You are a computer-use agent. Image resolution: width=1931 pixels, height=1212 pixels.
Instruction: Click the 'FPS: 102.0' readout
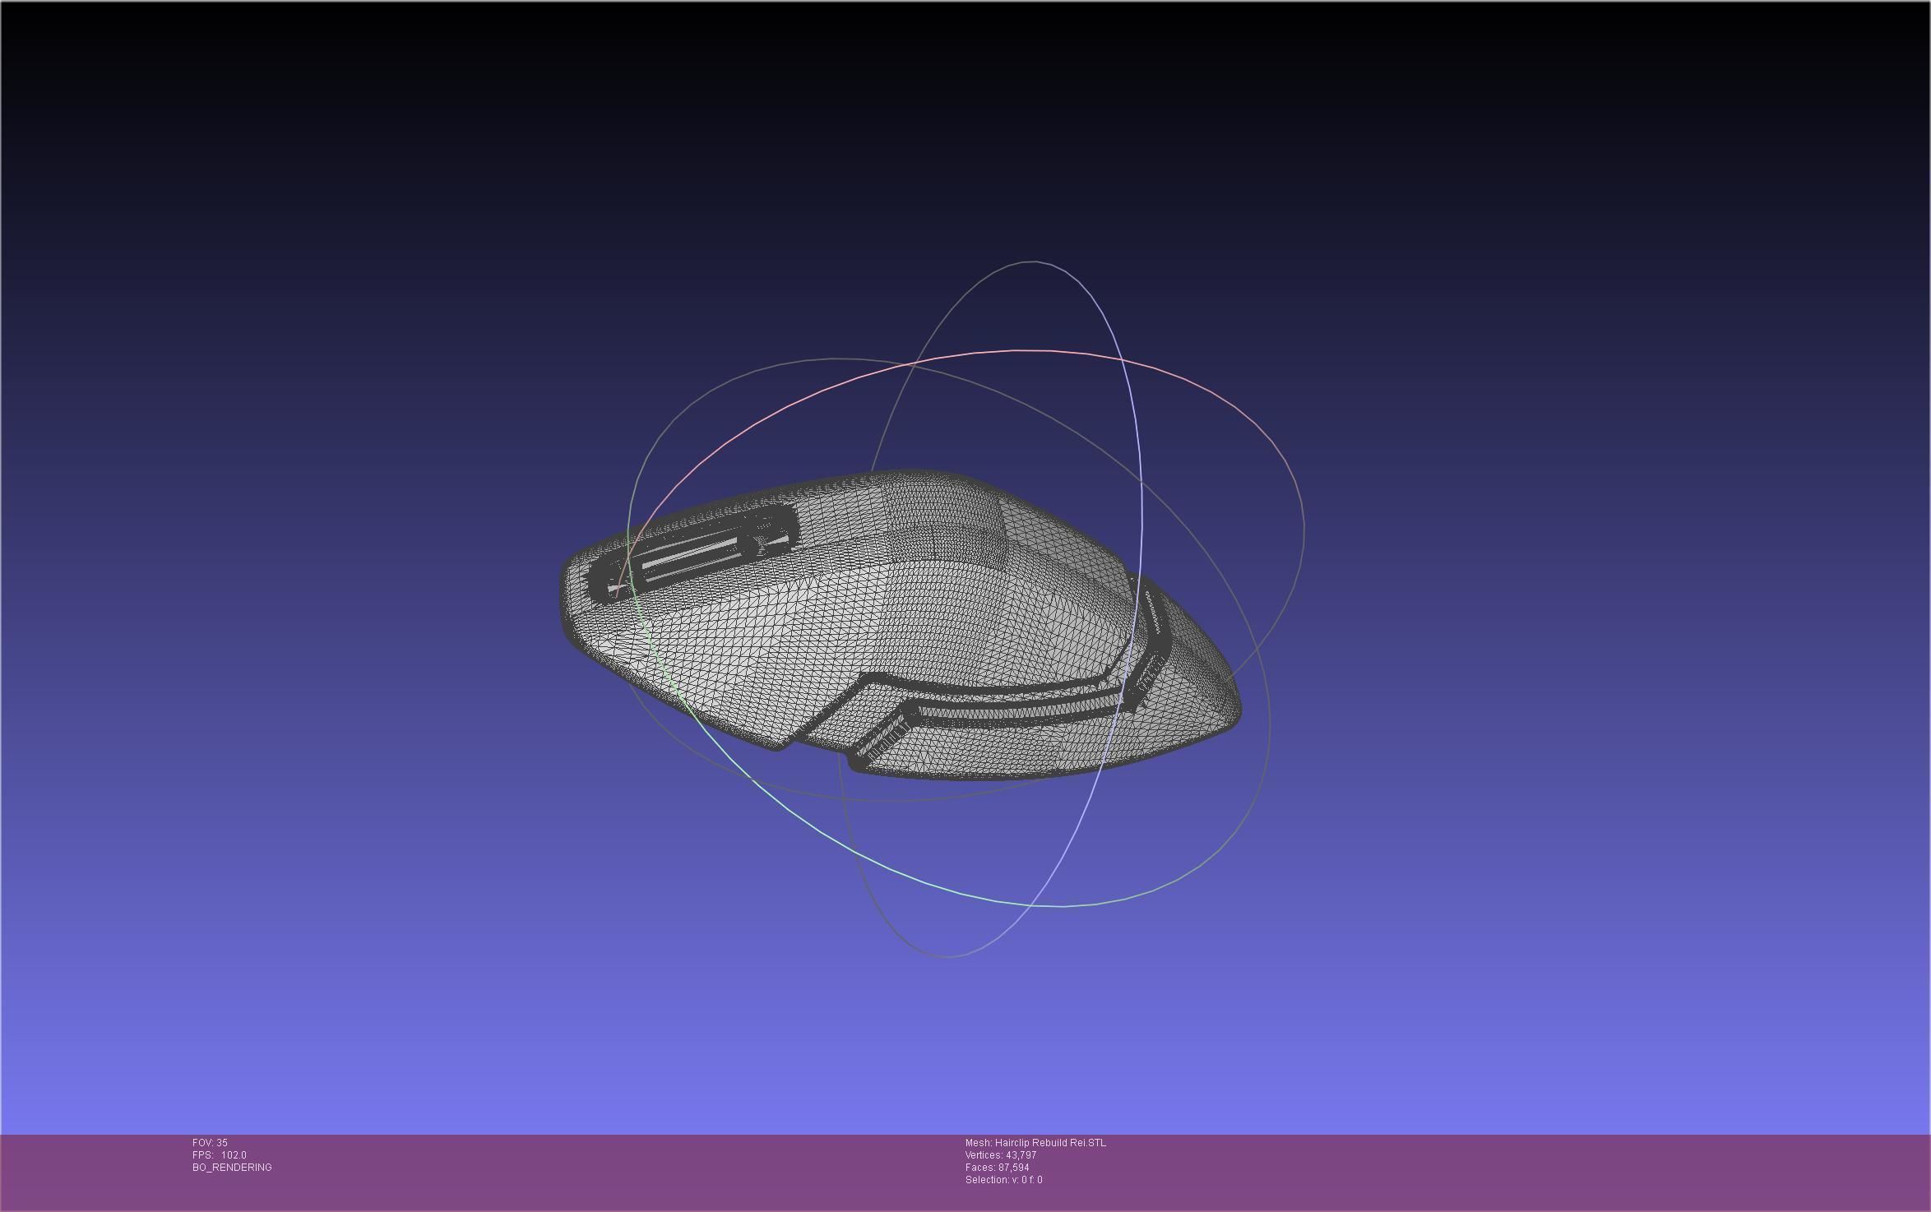[219, 1155]
